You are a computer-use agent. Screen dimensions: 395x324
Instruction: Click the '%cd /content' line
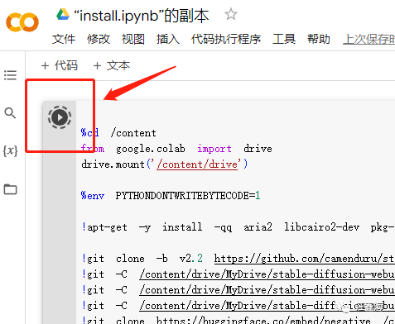118,133
